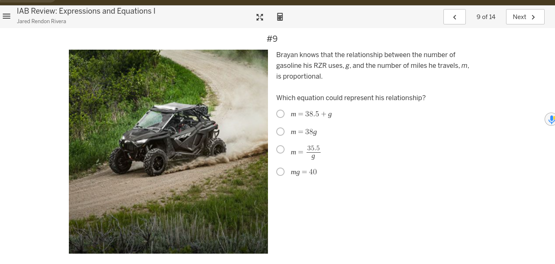
Task: Click the #9 question number heading
Action: pyautogui.click(x=272, y=39)
